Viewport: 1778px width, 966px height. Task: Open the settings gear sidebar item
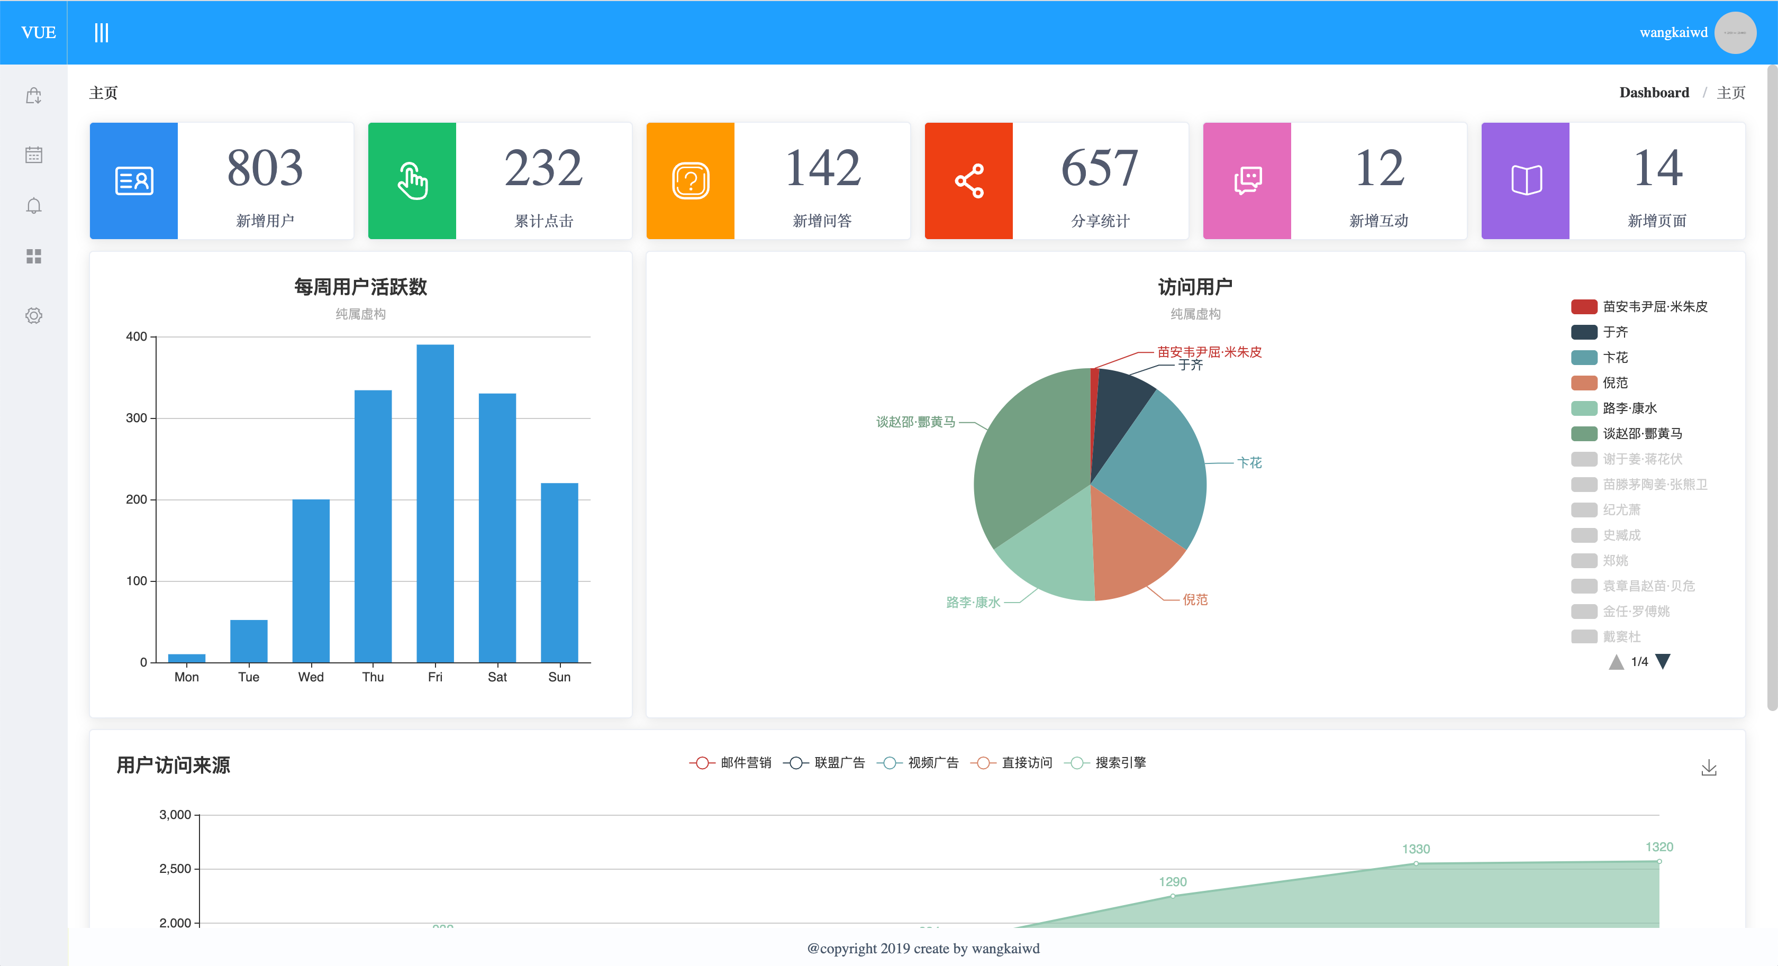coord(34,315)
